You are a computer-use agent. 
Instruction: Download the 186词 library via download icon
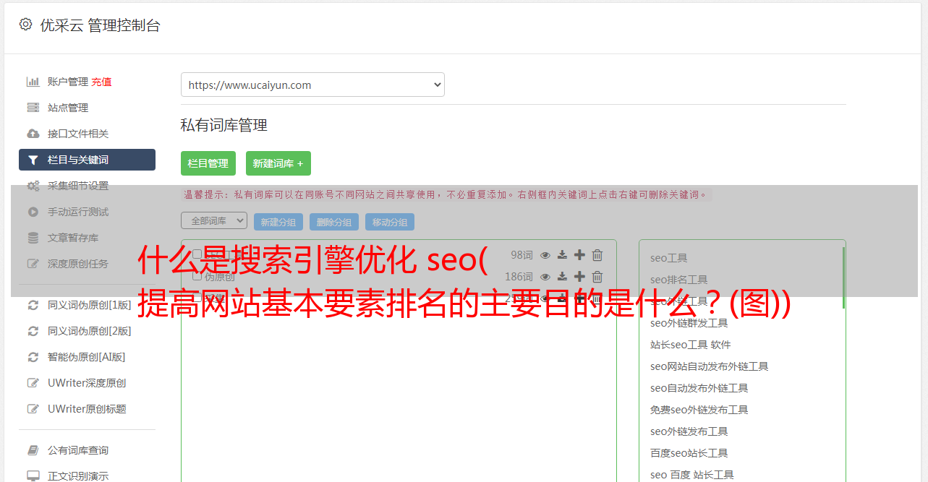[562, 277]
